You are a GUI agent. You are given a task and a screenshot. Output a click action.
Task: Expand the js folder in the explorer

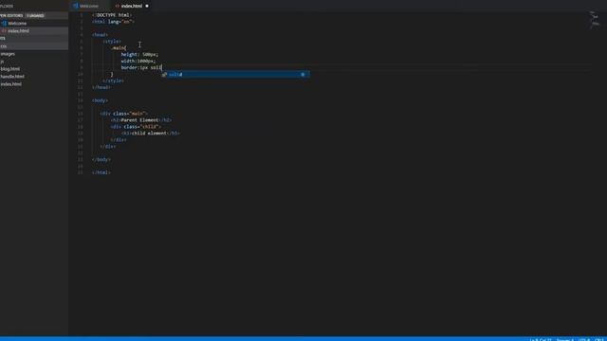[2, 61]
